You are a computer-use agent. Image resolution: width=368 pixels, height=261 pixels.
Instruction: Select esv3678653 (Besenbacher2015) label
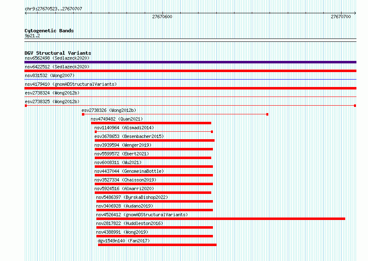coord(129,136)
